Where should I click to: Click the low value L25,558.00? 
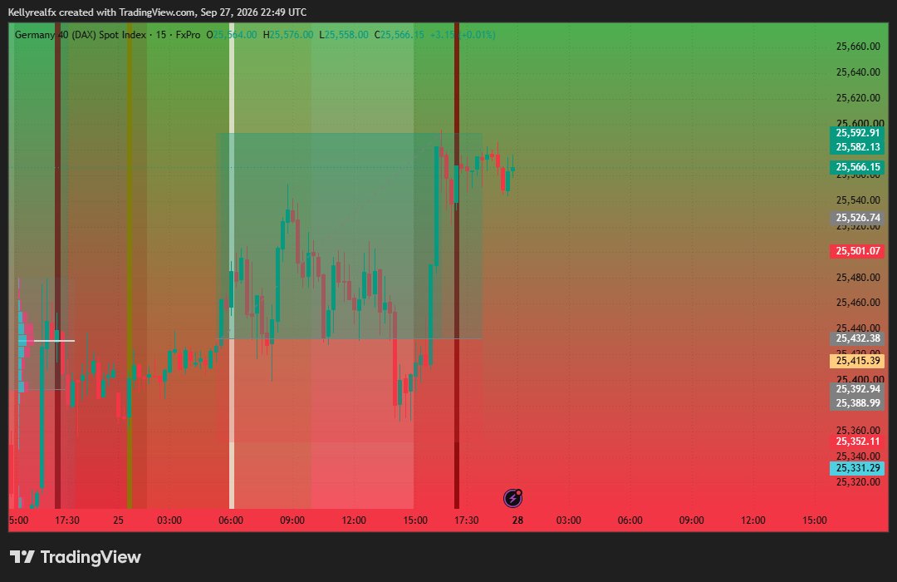(x=343, y=35)
